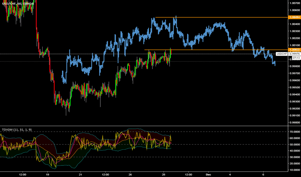Click the 70.0000 indicator scale label
The width and height of the screenshot is (301, 177).
pyautogui.click(x=295, y=132)
